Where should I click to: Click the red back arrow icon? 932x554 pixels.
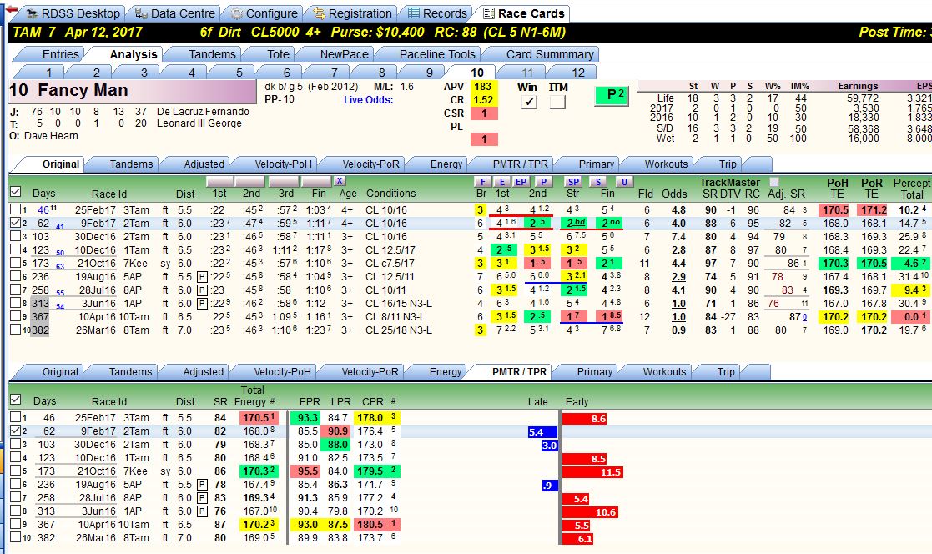[10, 9]
